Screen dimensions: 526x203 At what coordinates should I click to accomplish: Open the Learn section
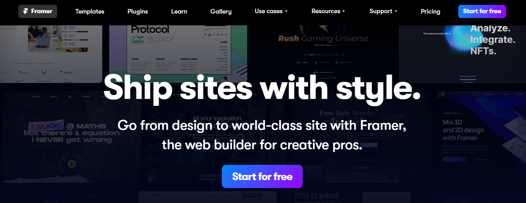click(179, 11)
